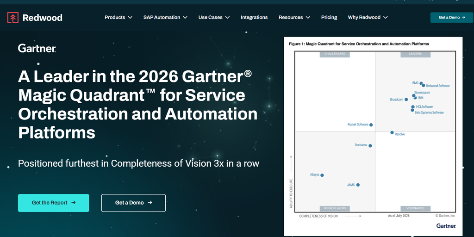This screenshot has width=474, height=237.
Task: Expand the Resources menu chevron
Action: point(308,18)
